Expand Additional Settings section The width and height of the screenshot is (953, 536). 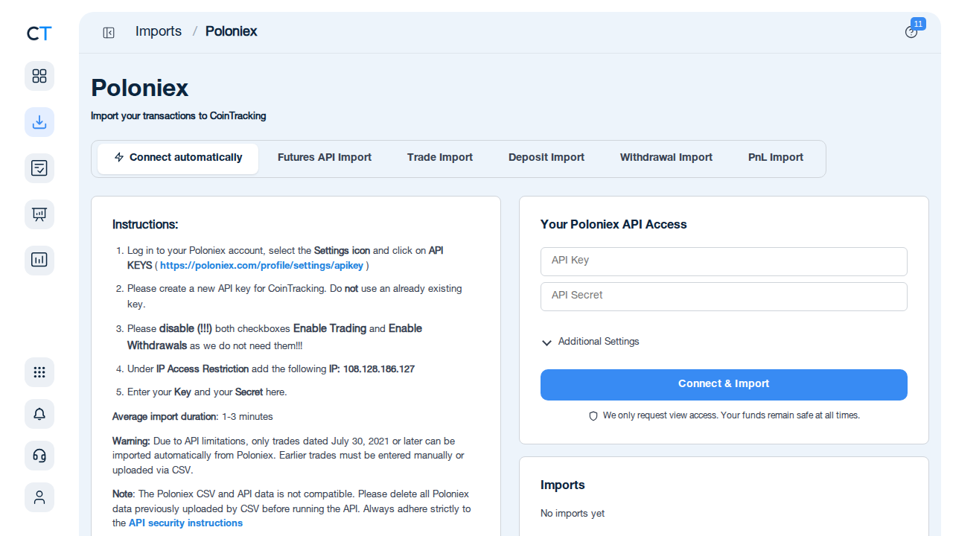point(590,342)
